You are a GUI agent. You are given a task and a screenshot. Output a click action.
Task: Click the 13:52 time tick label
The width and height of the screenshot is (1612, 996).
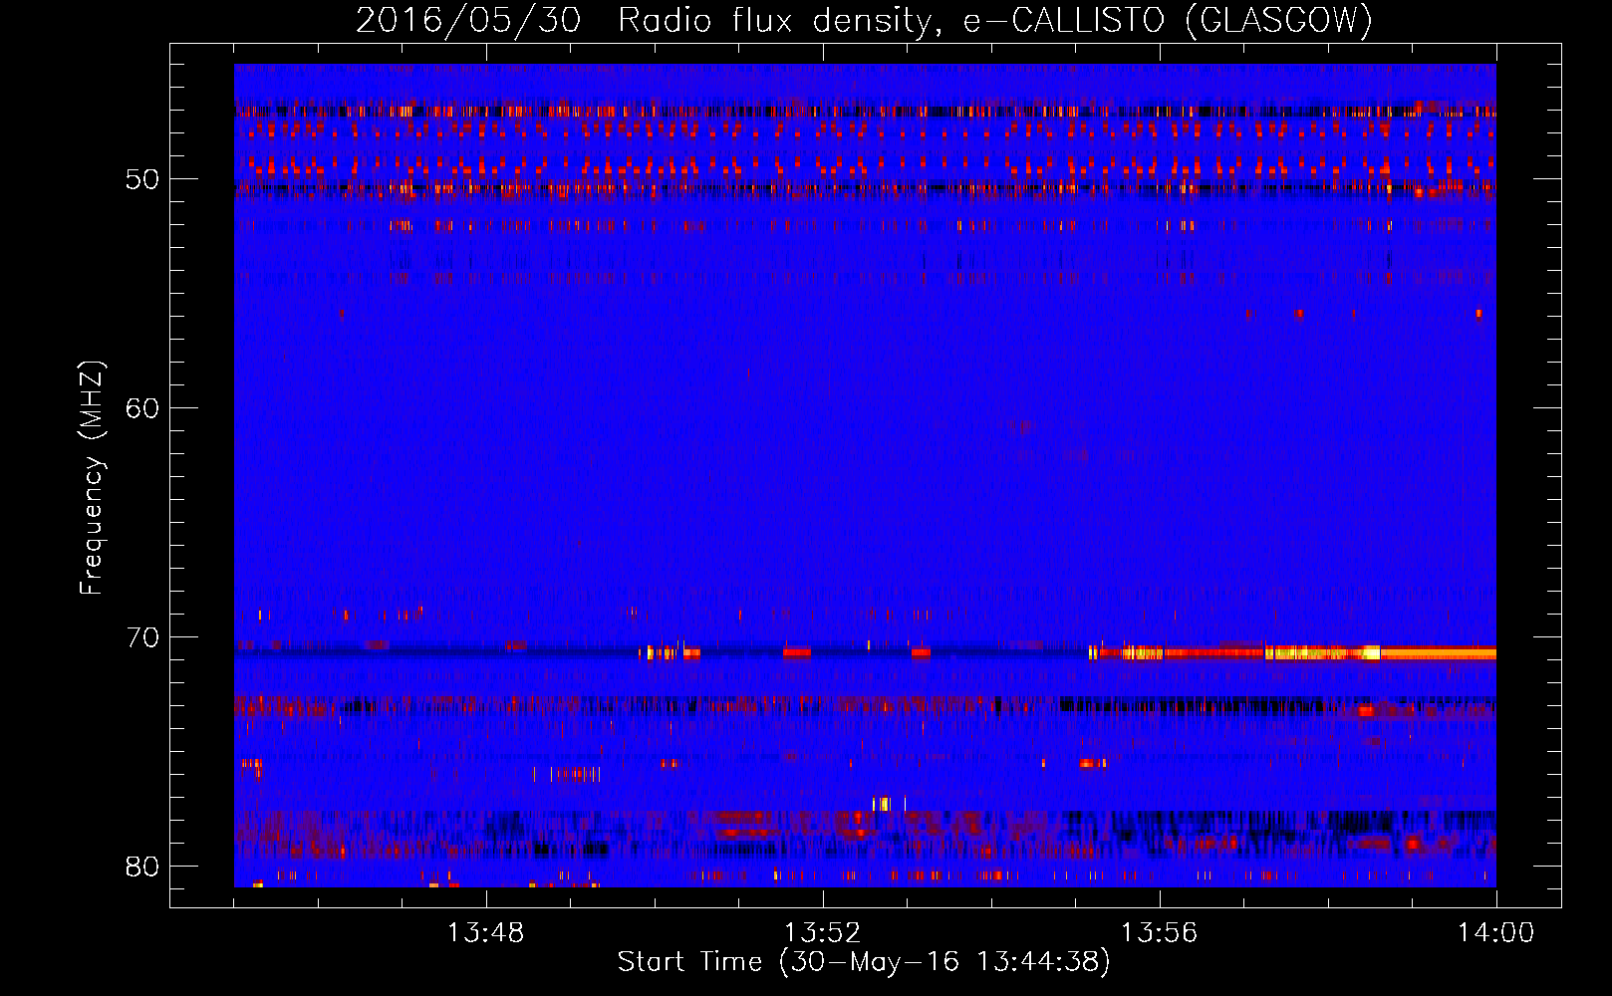(x=823, y=933)
